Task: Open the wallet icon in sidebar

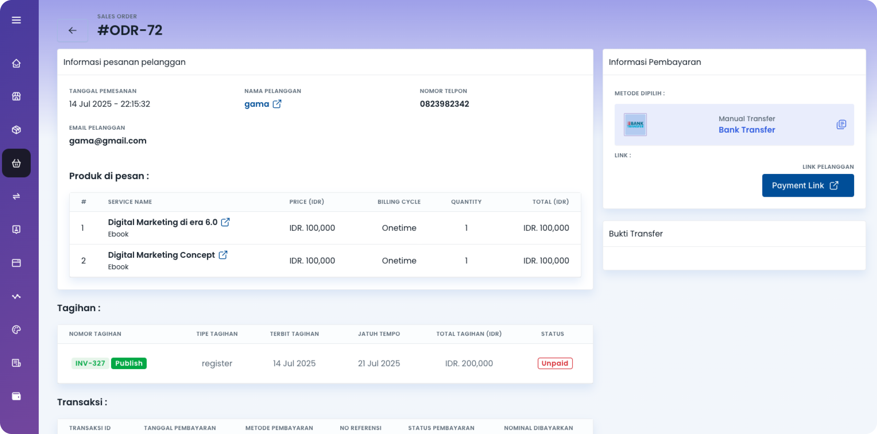Action: 16,396
